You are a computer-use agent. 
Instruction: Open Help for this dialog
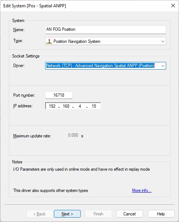tap(161, 214)
